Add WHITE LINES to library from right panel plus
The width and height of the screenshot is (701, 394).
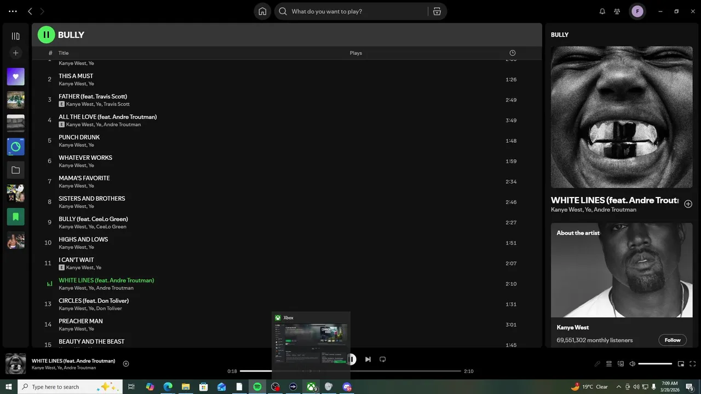click(688, 204)
